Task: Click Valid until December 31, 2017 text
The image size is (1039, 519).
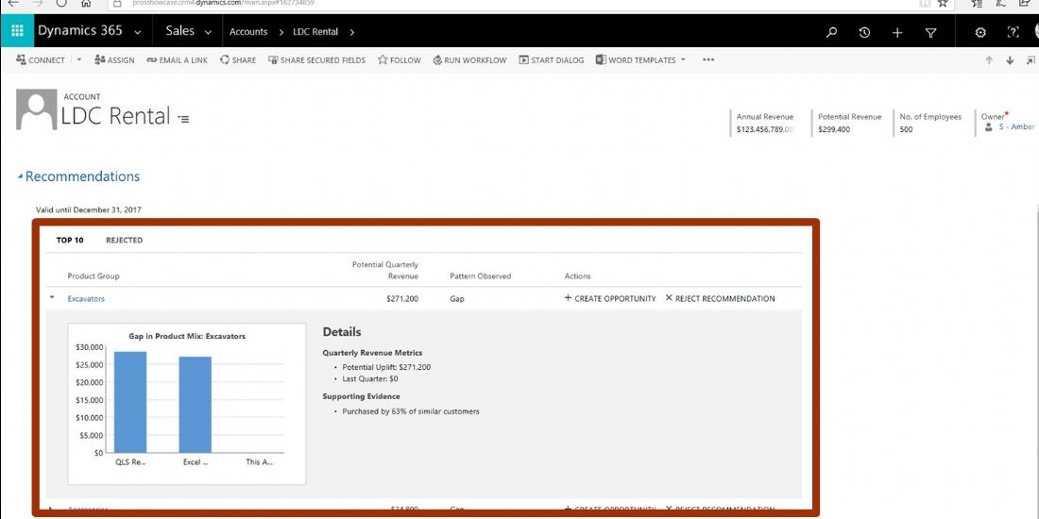Action: point(88,209)
